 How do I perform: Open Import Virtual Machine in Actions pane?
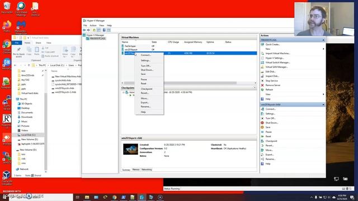pyautogui.click(x=277, y=54)
